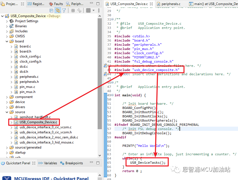The height and width of the screenshot is (180, 238).
Task: Select clock_config.c in tree
Action: pos(30,56)
